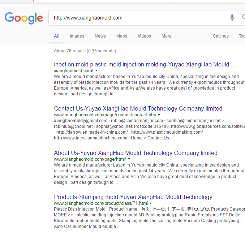Expand dropdown arrow beside product/class/?1.html URL
Viewport: 245px width, 233px height.
click(x=151, y=203)
